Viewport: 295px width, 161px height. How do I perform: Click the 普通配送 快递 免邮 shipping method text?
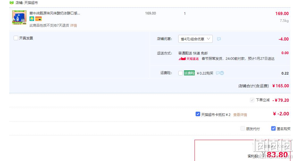click(x=193, y=53)
